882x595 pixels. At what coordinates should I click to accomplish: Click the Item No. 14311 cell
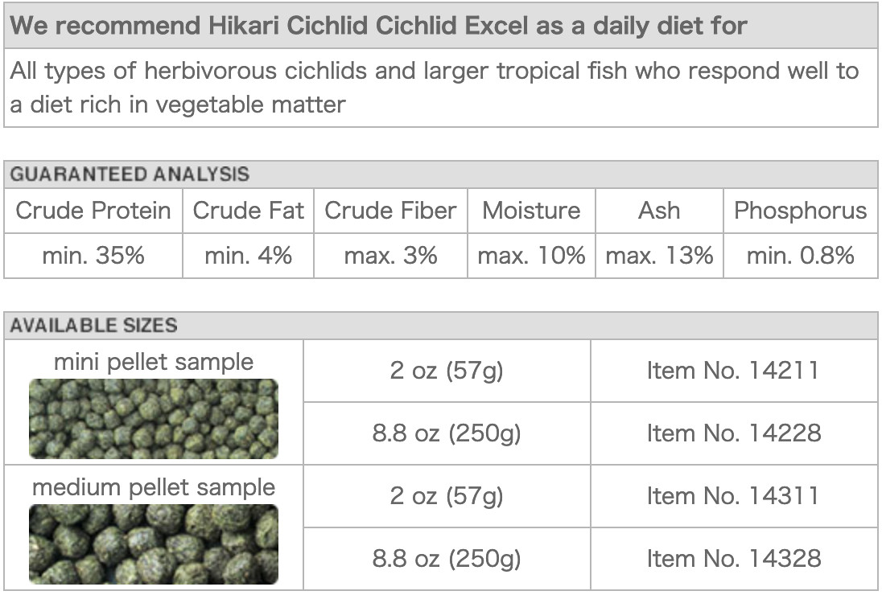(733, 496)
